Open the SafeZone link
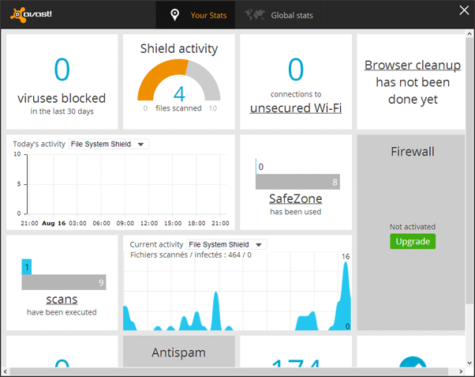The image size is (475, 377). click(x=296, y=199)
